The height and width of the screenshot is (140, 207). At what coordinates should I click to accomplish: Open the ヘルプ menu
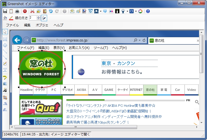click(x=58, y=25)
